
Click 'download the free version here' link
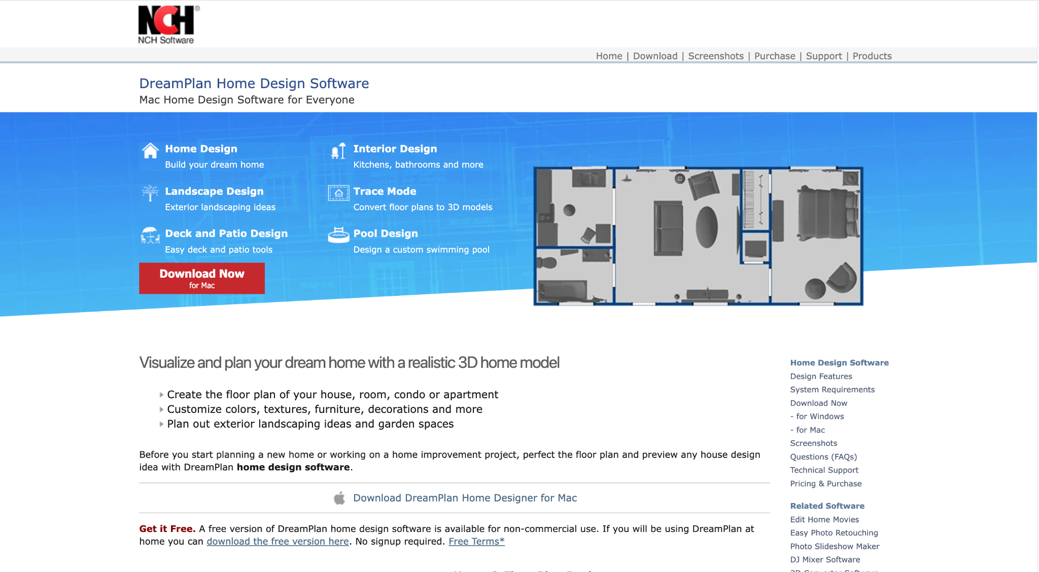point(278,541)
